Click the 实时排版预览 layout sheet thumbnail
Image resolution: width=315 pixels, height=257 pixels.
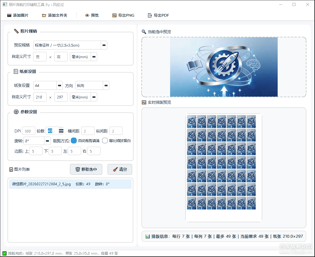224,167
